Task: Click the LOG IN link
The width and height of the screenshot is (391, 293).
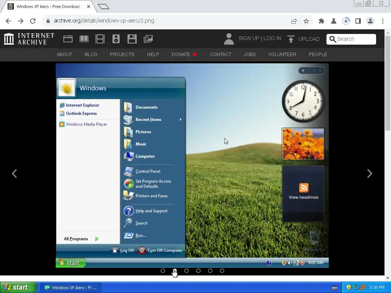Action: click(272, 39)
